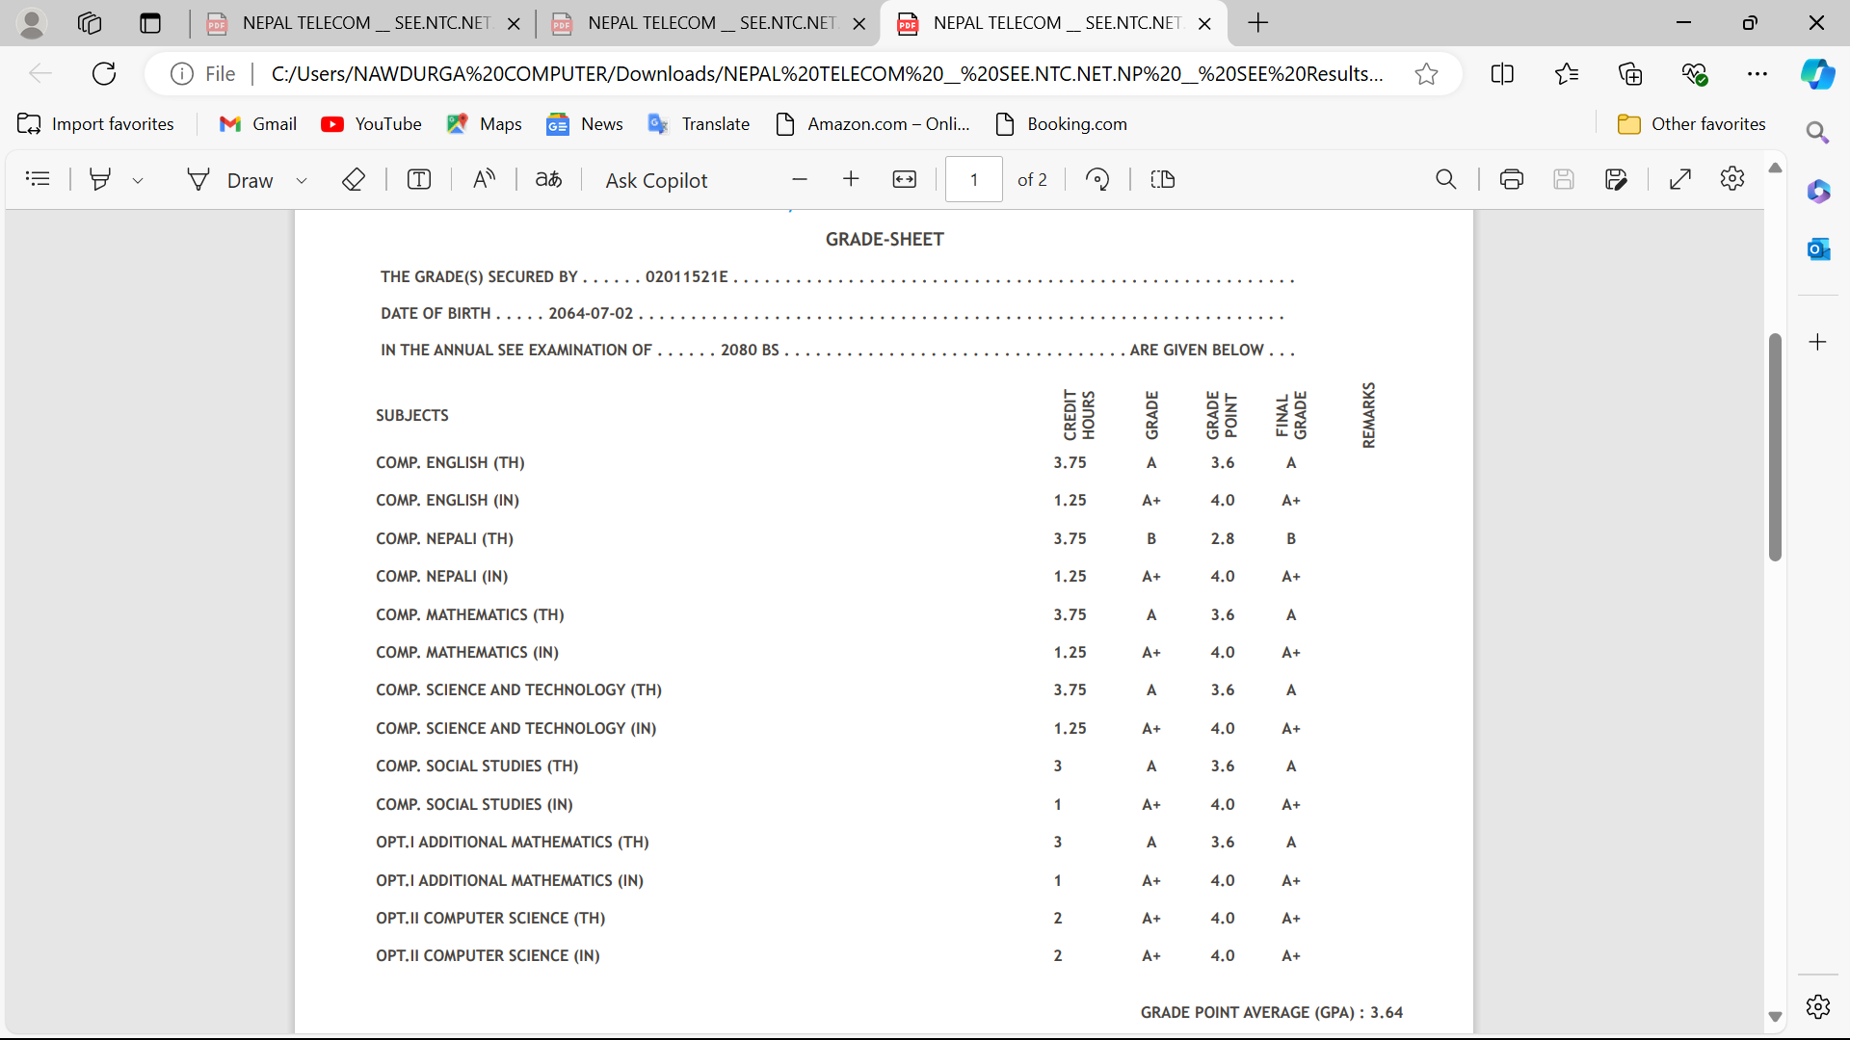Screen dimensions: 1850x1040
Task: Click the Fit to width icon
Action: pos(904,180)
